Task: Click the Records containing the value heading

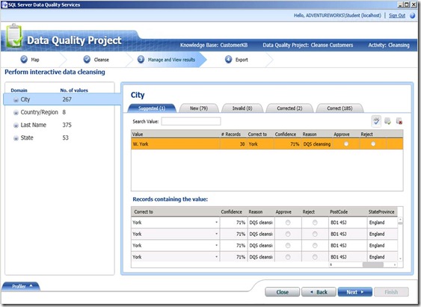Action: (170, 199)
